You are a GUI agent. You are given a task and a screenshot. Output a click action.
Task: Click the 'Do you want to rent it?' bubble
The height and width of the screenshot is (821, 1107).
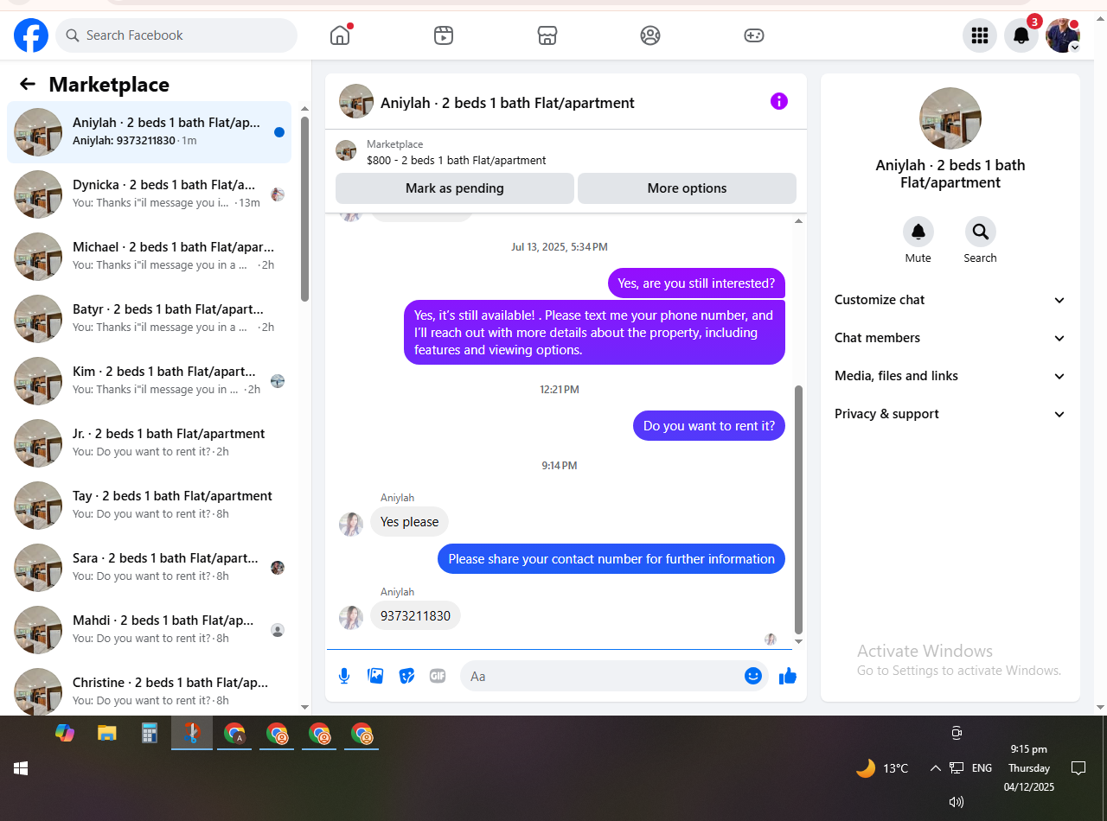pos(709,426)
